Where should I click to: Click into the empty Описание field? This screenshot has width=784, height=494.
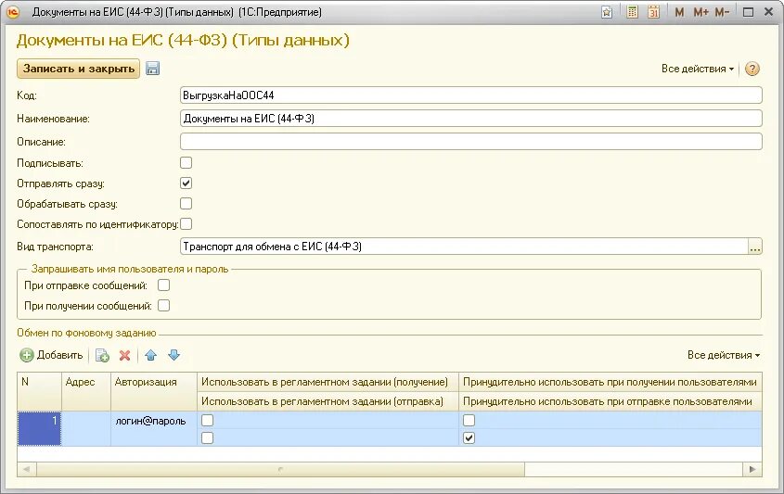point(471,142)
